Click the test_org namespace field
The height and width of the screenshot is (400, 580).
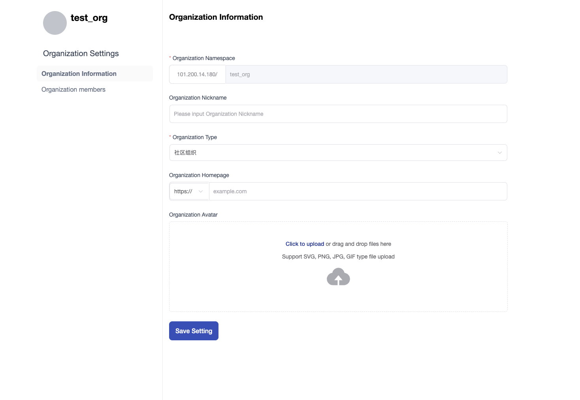point(366,74)
